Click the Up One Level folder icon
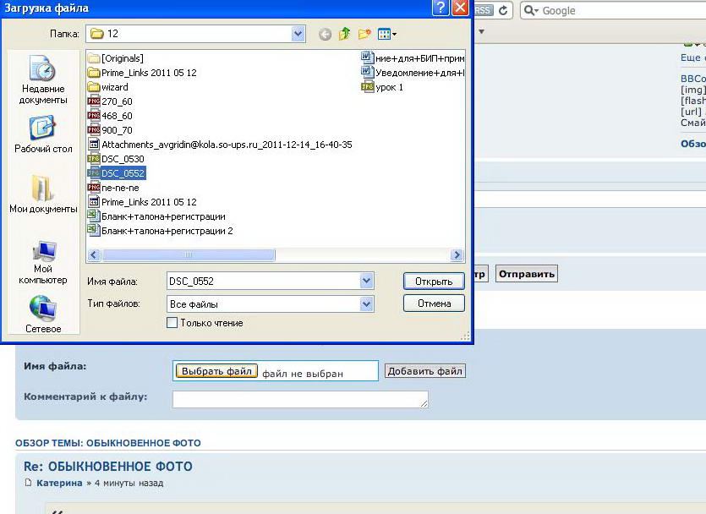The width and height of the screenshot is (706, 514). click(x=344, y=35)
